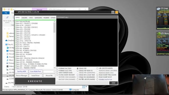Viewport: 169px width, 95px height.
Task: Click the STOP button
Action: coord(113,83)
